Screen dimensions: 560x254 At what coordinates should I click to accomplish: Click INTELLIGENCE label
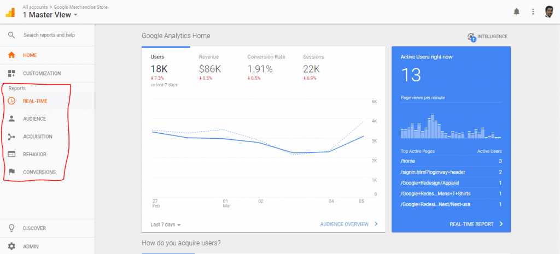[492, 37]
